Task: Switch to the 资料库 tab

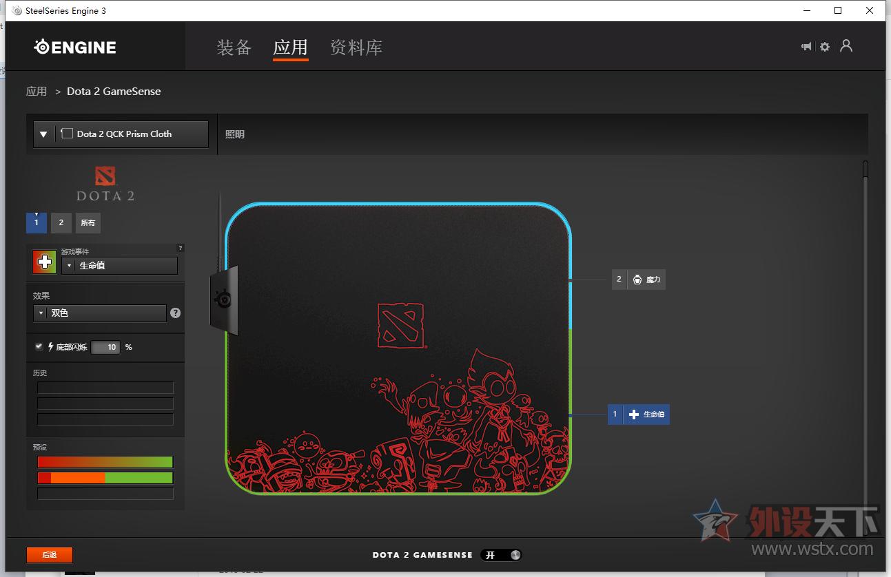Action: coord(356,47)
